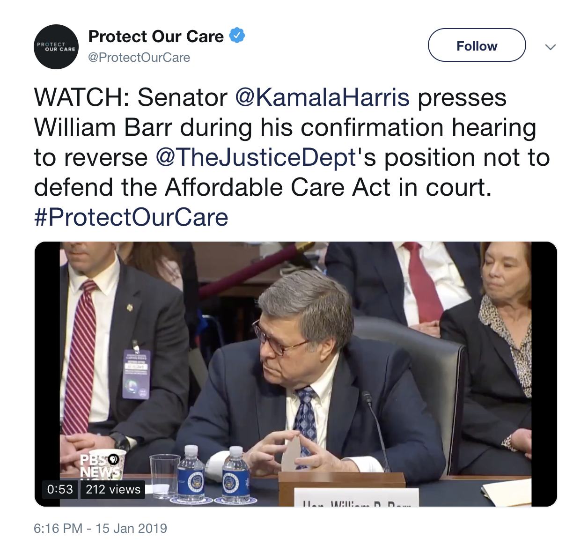Viewport: 588px width, 545px height.
Task: Open the Protect Our Care profile avatar
Action: pyautogui.click(x=56, y=47)
